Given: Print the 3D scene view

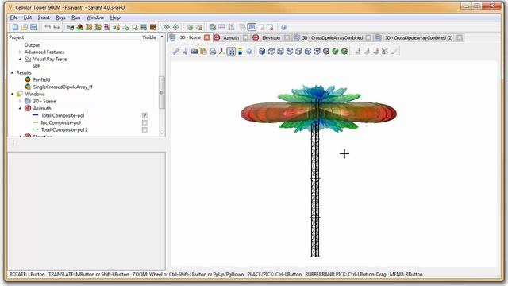Looking at the screenshot, I should click(x=213, y=51).
